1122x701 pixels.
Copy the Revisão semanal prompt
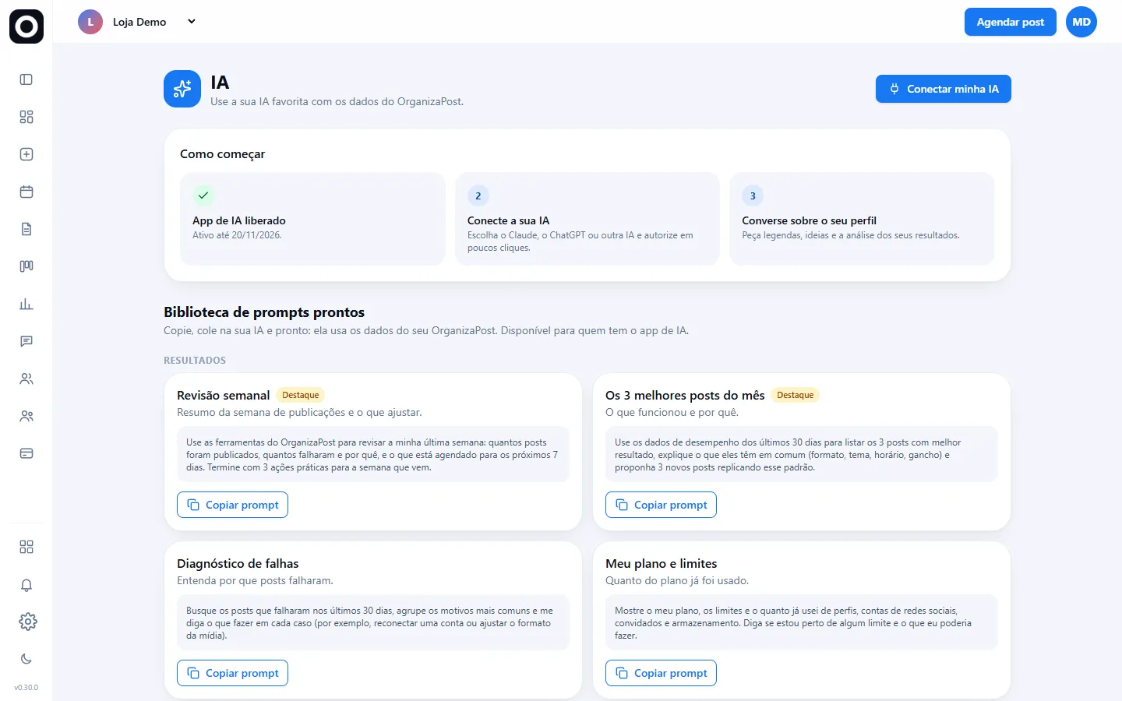(x=233, y=505)
